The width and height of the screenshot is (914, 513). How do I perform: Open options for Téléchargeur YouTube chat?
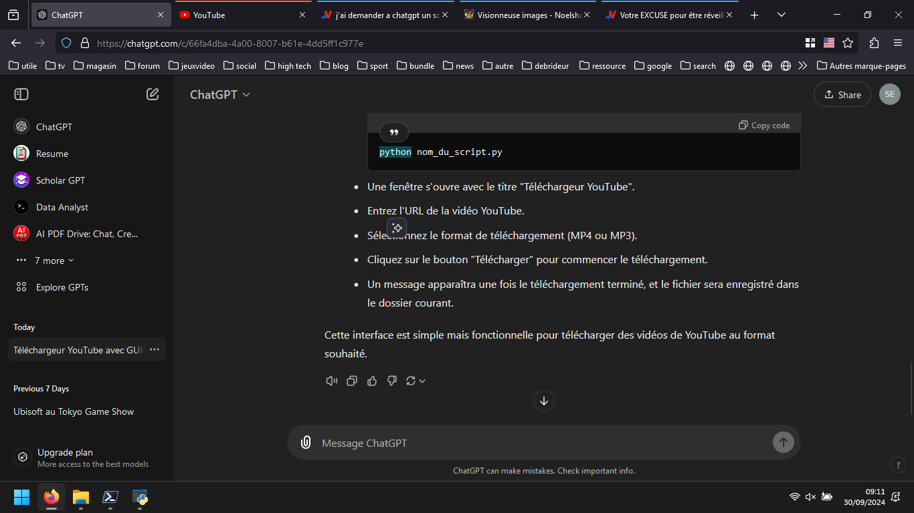[x=155, y=349]
